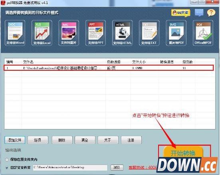Open the 选项 button

coord(38,140)
